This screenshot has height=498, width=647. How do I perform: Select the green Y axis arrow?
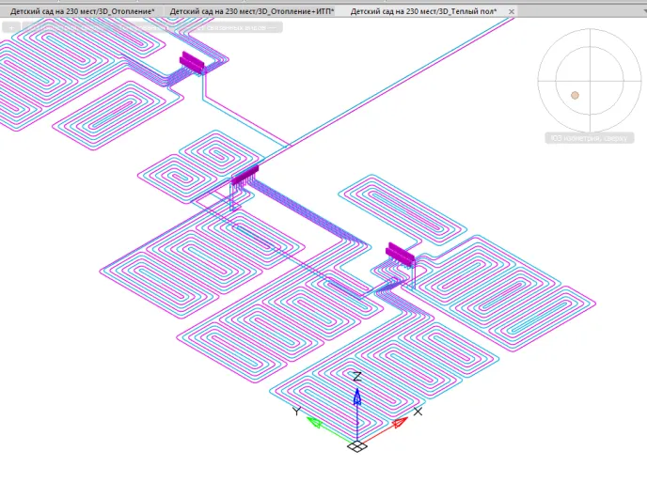tap(315, 423)
